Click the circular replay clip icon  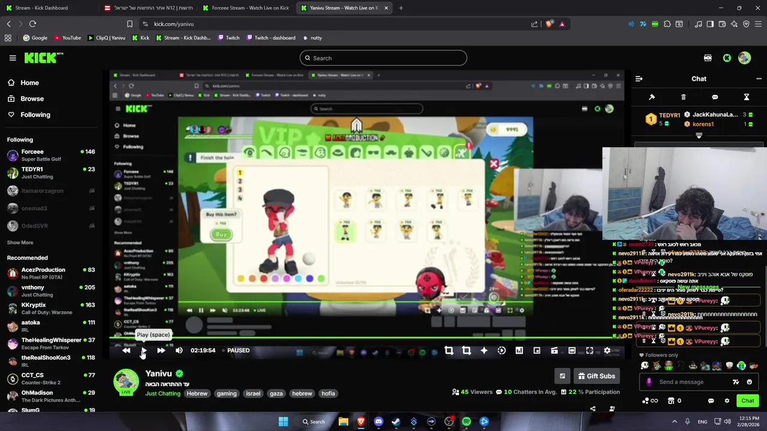[502, 351]
